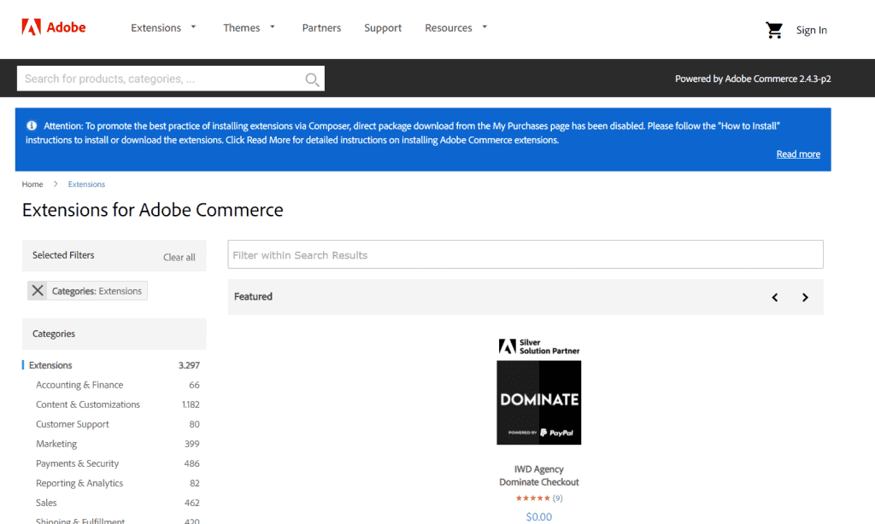Filter by Sales category
Image resolution: width=875 pixels, height=524 pixels.
coord(46,503)
